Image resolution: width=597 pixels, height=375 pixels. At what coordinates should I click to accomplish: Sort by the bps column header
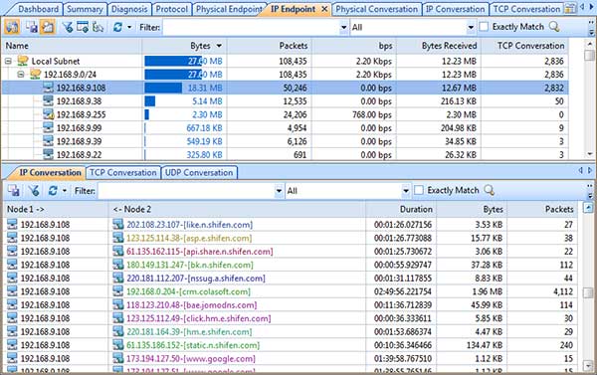coord(354,46)
